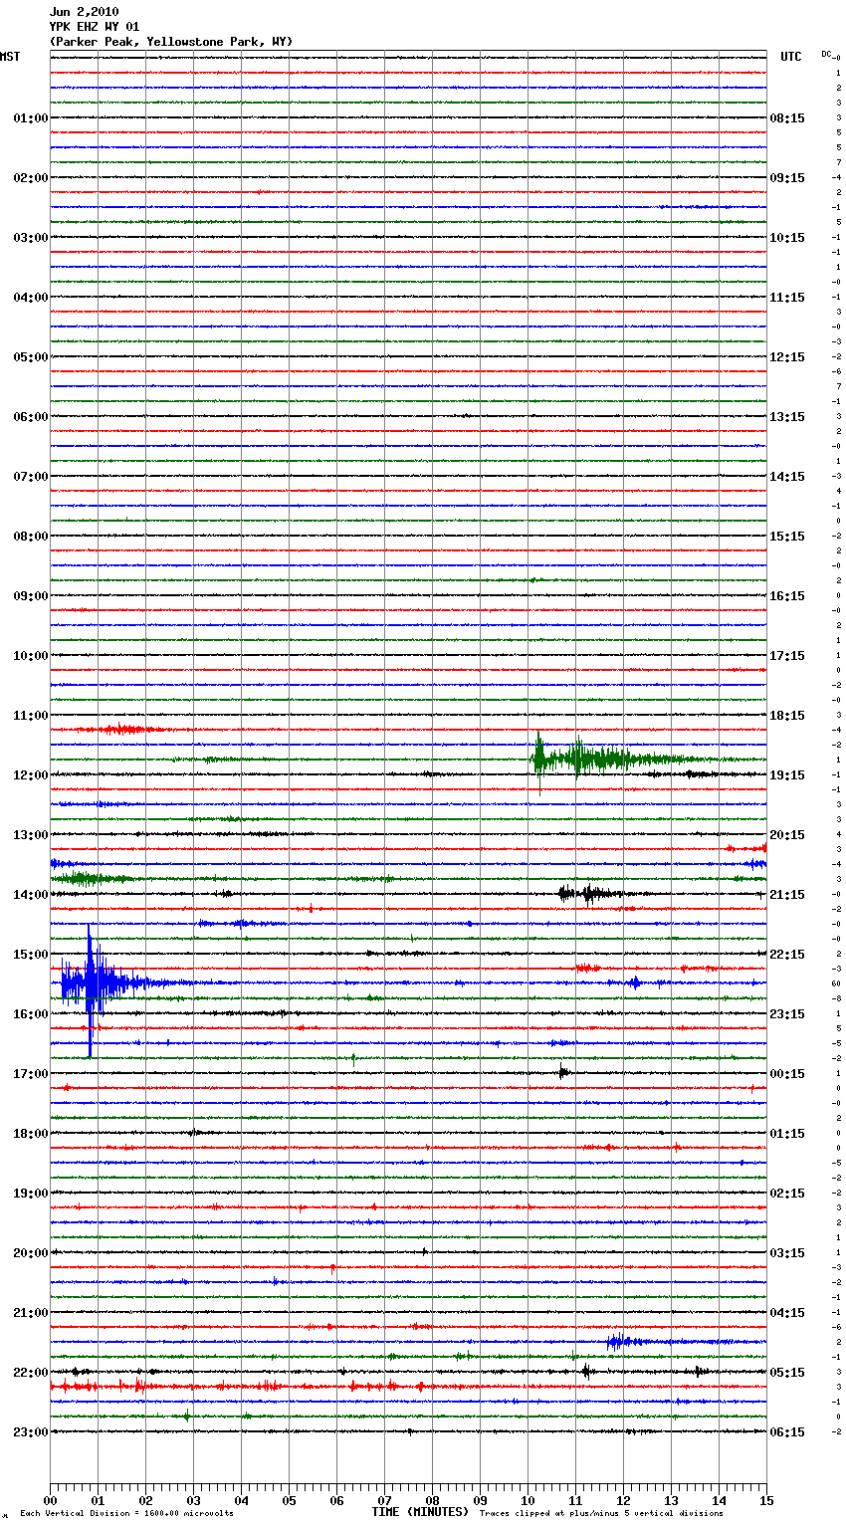Click the small black spike on 17:00 trace
Image resolution: width=846 pixels, height=1527 pixels.
tap(563, 1072)
